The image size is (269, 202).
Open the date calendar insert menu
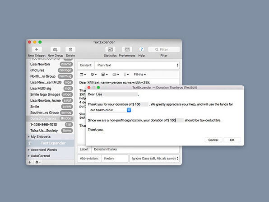[x=83, y=75]
